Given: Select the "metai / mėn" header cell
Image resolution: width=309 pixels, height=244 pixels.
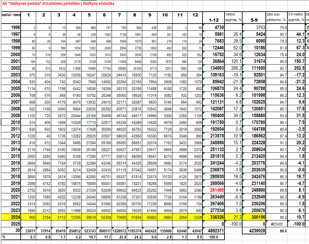Looking at the screenshot, I should (x=11, y=15).
